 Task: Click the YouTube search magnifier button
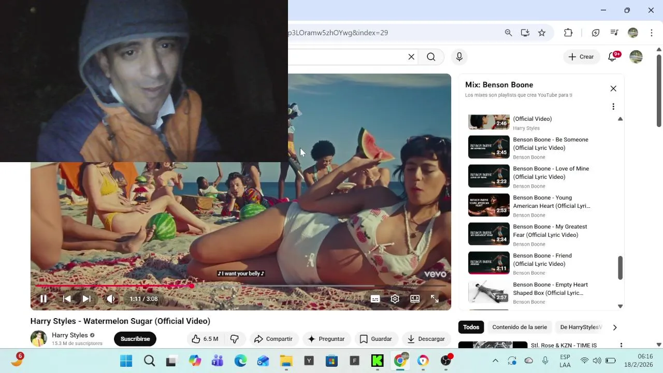[x=431, y=57]
